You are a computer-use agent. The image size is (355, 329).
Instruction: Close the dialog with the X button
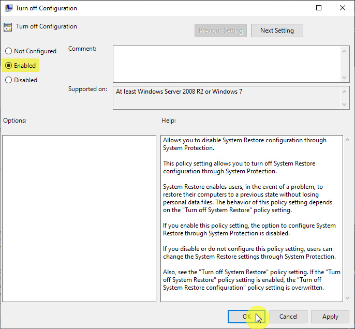coord(343,8)
